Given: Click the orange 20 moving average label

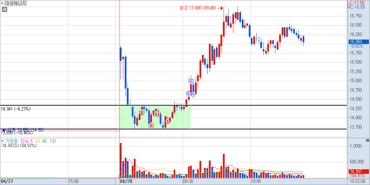Looking at the screenshot, I should pos(37,141).
